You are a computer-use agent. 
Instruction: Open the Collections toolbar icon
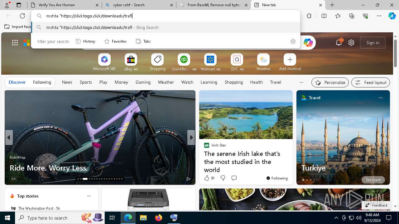click(x=352, y=16)
